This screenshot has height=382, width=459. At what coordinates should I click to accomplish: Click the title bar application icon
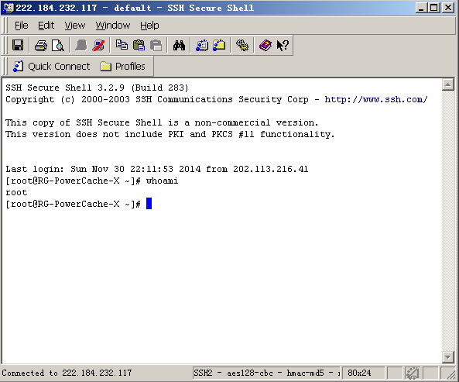8,8
